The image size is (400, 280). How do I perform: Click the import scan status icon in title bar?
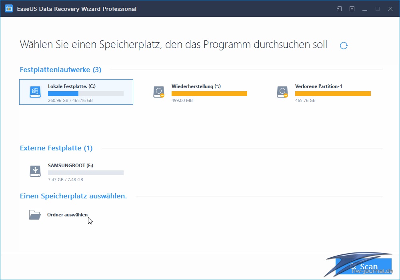(x=339, y=9)
